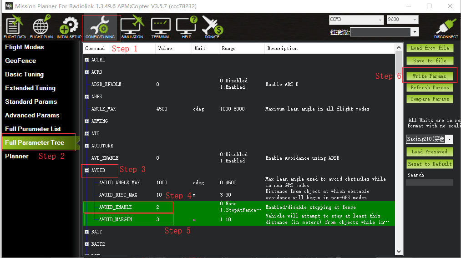Click the Refresh Params button
Screen dimensions: 461x258
[429, 87]
